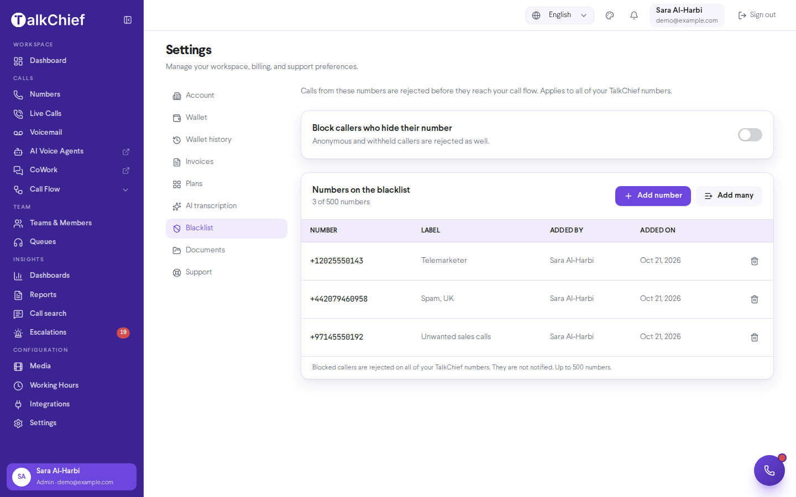Click the NUMBER column header
This screenshot has height=497, width=796.
323,230
